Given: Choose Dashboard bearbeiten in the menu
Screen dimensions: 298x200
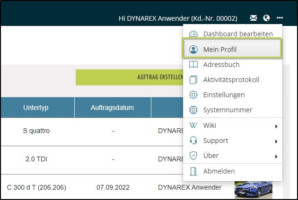Looking at the screenshot, I should (x=238, y=34).
